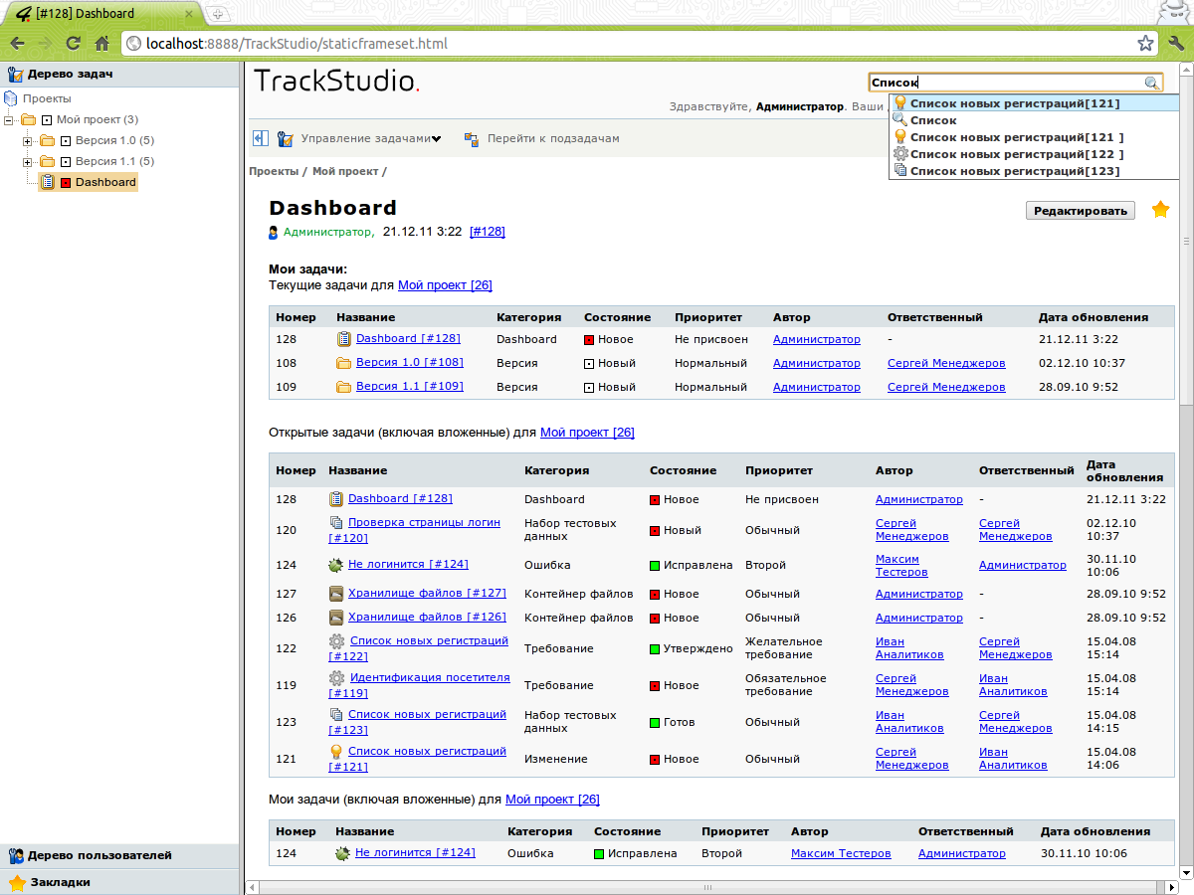Click the folder icon beside 'Версия 1.0 [#108]'
The image size is (1194, 895).
(x=344, y=363)
